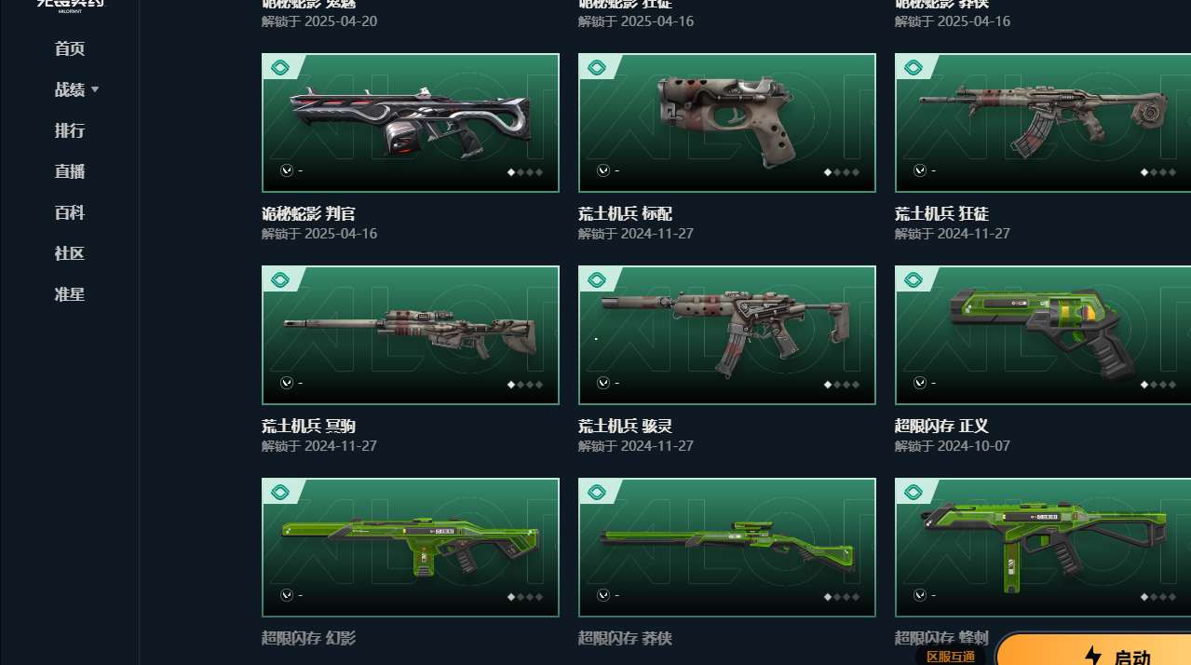Click the tier badge on 超限闪存 正义 card

[914, 279]
